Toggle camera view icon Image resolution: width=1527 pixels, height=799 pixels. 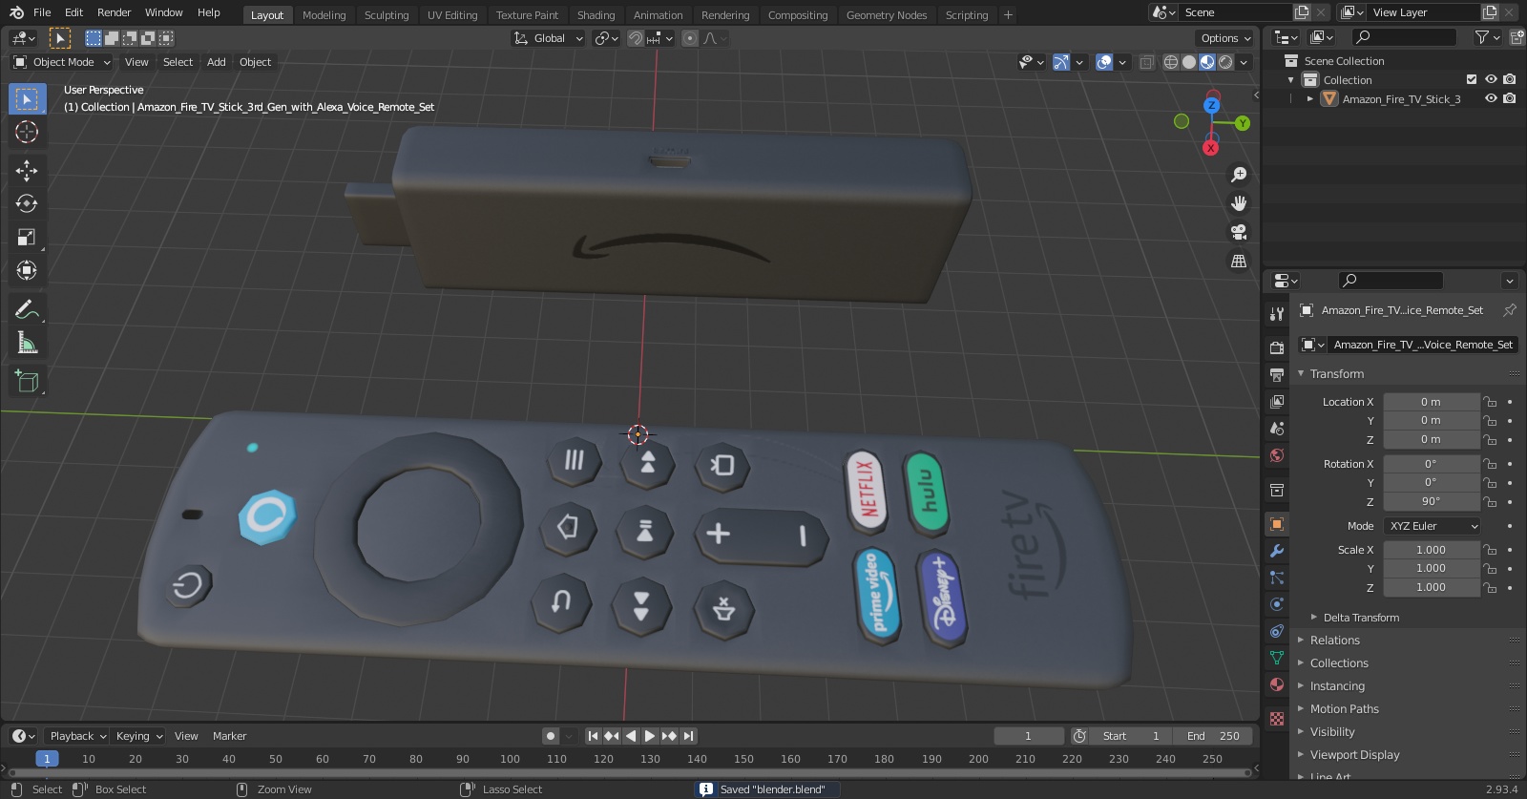[x=1239, y=232]
